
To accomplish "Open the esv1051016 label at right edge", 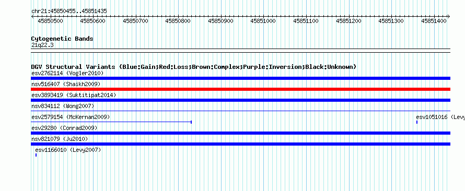I will (x=440, y=117).
